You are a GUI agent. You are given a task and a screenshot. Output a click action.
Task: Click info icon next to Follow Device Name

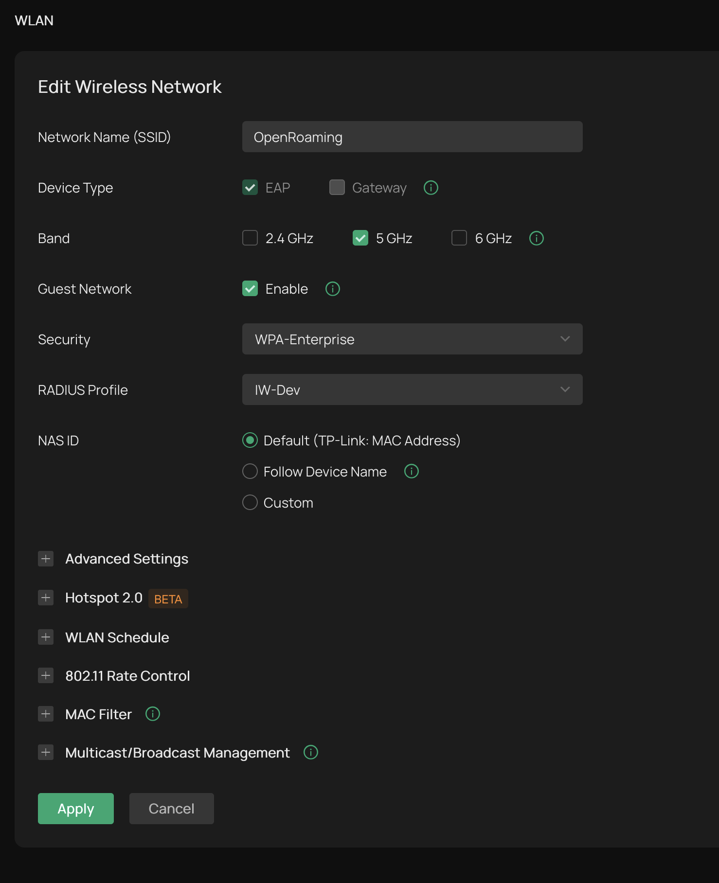coord(411,471)
